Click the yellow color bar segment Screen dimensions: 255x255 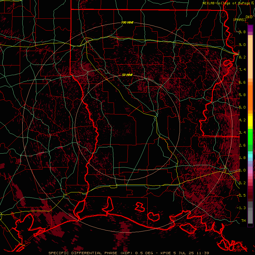[250, 121]
